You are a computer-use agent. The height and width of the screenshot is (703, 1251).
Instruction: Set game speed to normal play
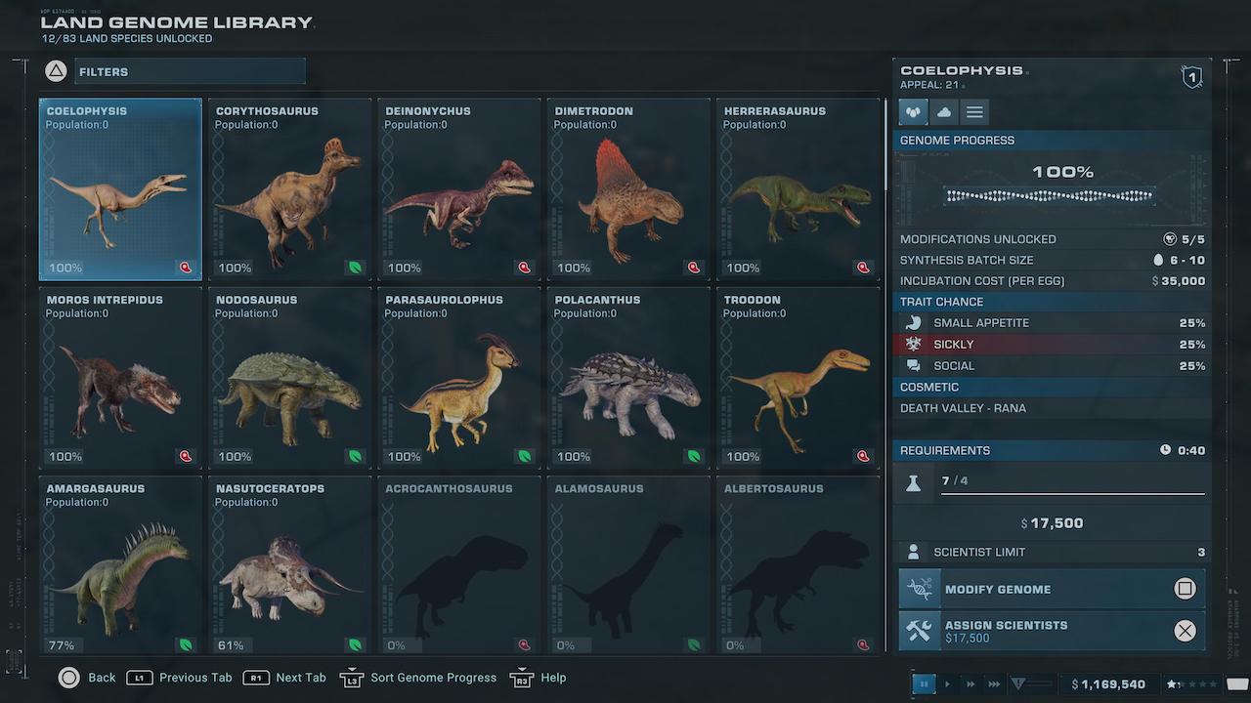[x=947, y=684]
